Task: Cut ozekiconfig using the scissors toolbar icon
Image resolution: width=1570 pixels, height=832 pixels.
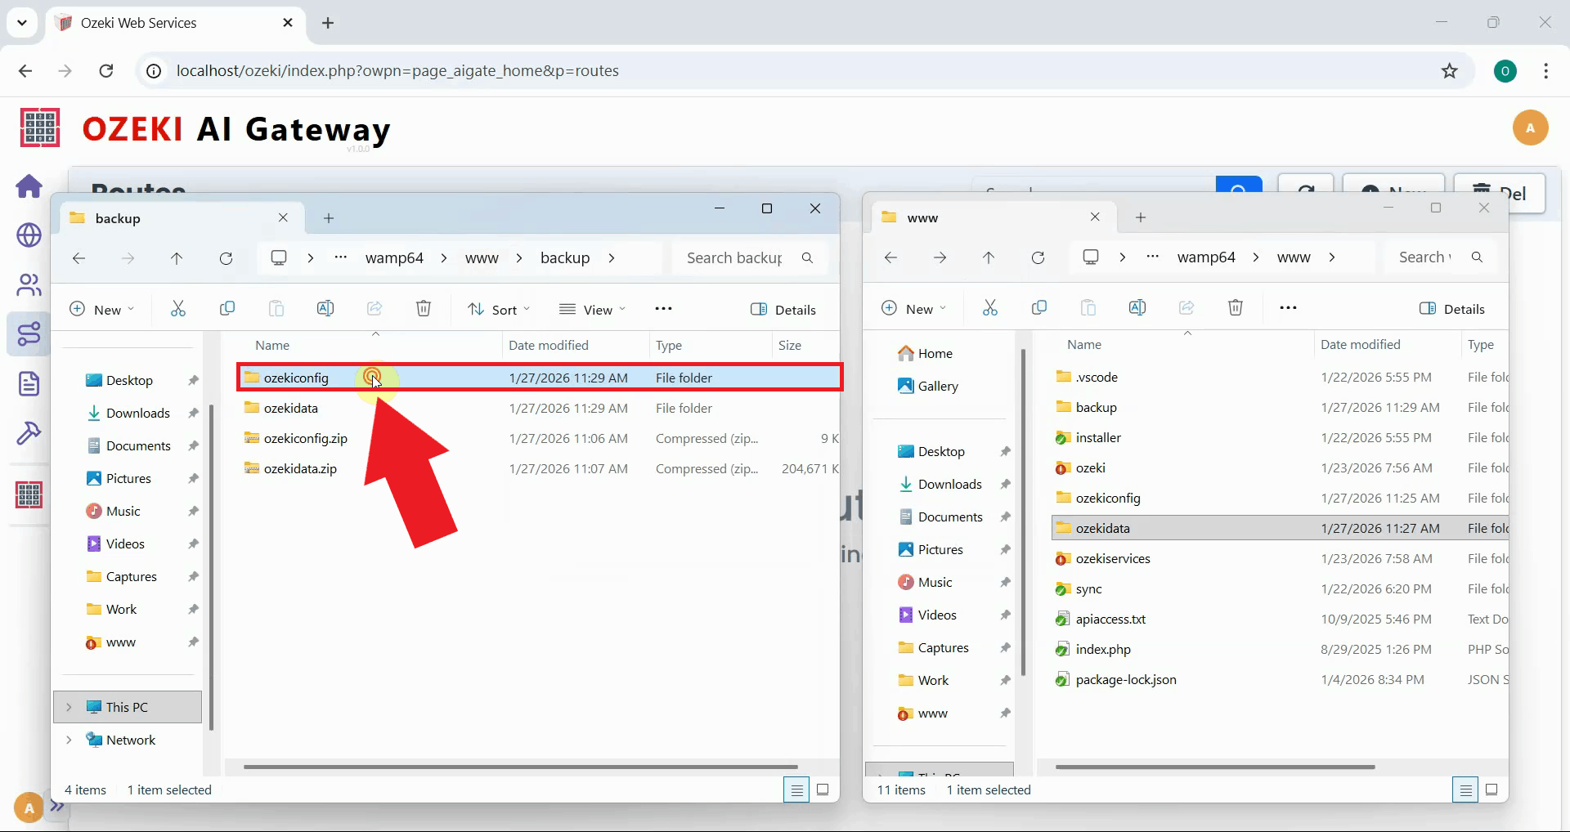Action: (178, 308)
